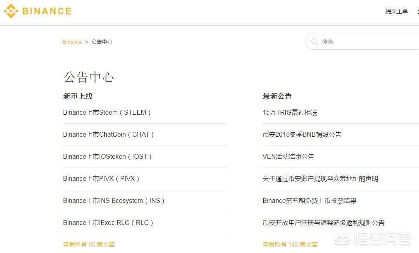Click 公告中心 breadcrumb item
Screen dimensions: 419x253
[x=102, y=42]
